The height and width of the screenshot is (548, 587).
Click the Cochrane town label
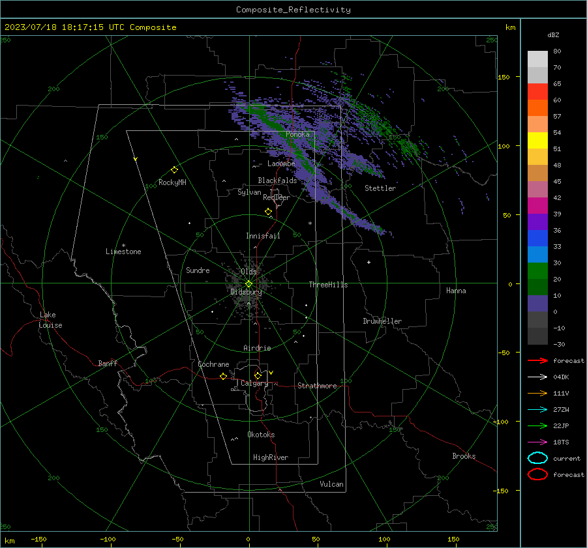213,364
